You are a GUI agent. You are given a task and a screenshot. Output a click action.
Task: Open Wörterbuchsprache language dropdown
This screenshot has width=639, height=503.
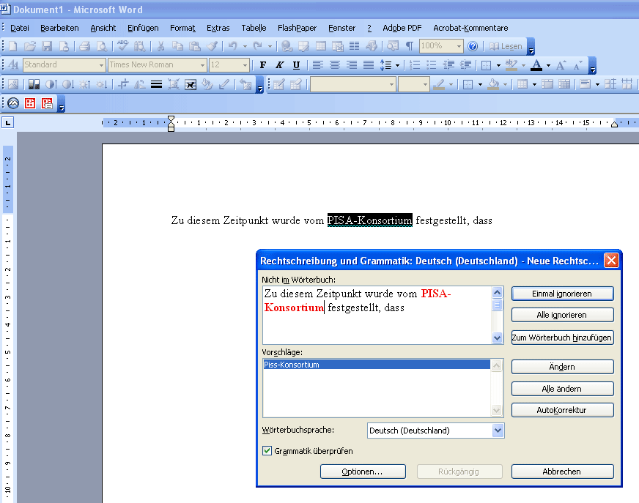coord(498,431)
